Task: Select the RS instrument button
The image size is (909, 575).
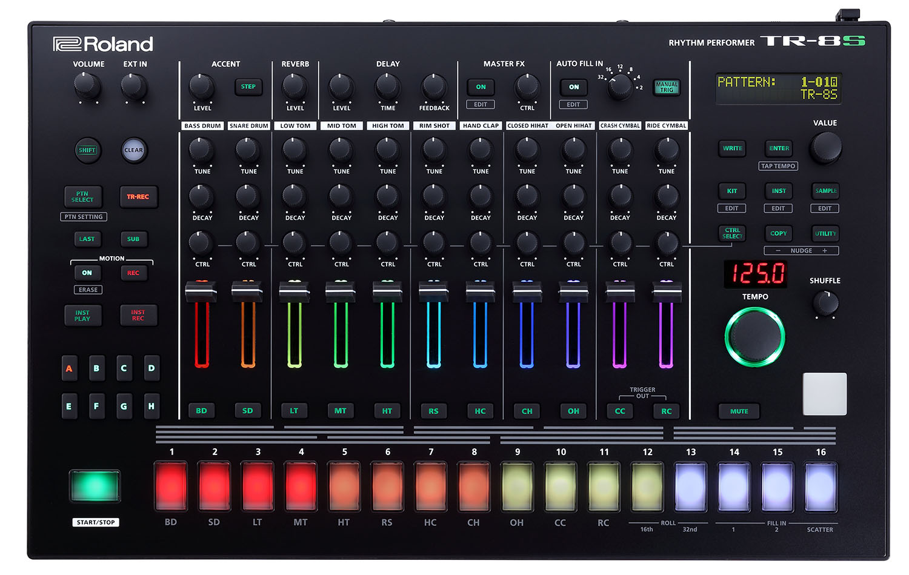Action: pos(434,411)
